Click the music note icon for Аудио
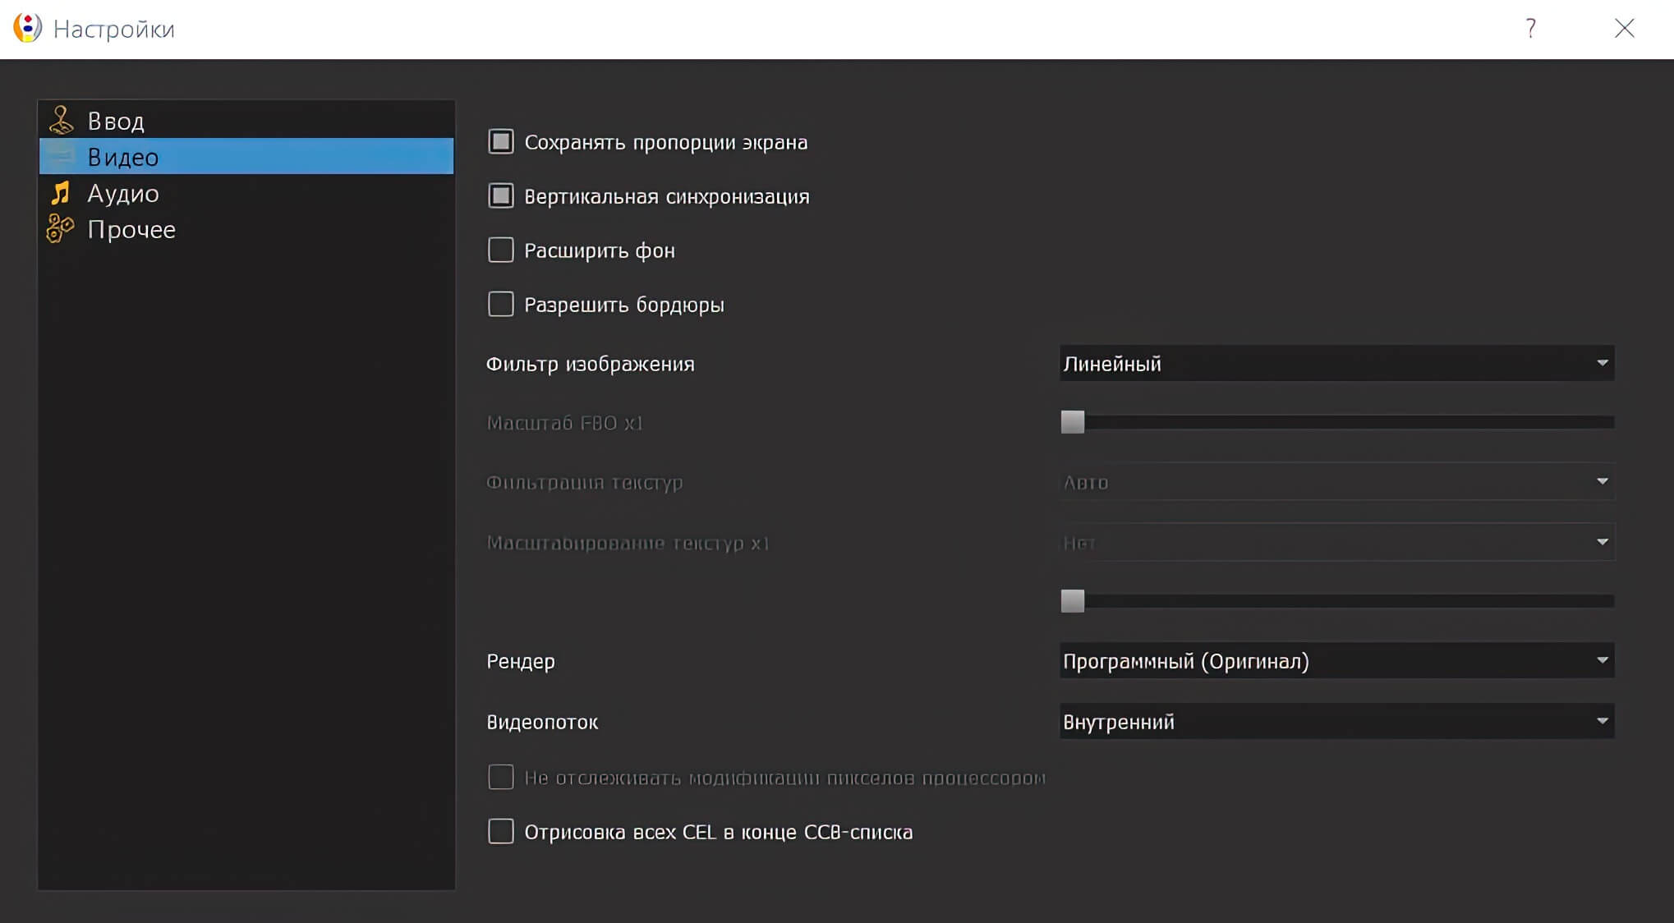The width and height of the screenshot is (1674, 923). [x=61, y=193]
